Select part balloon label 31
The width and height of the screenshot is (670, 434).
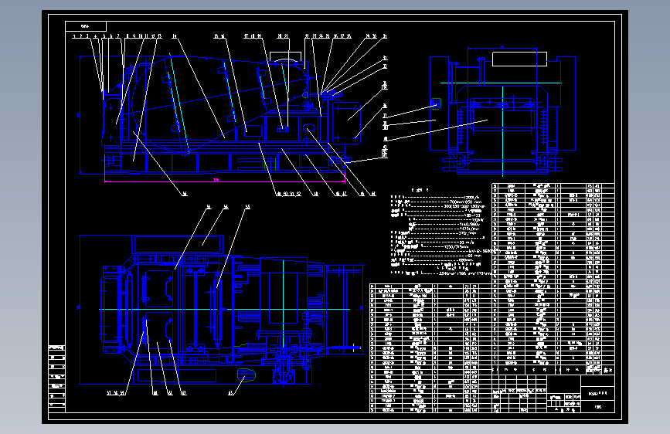tap(385, 36)
